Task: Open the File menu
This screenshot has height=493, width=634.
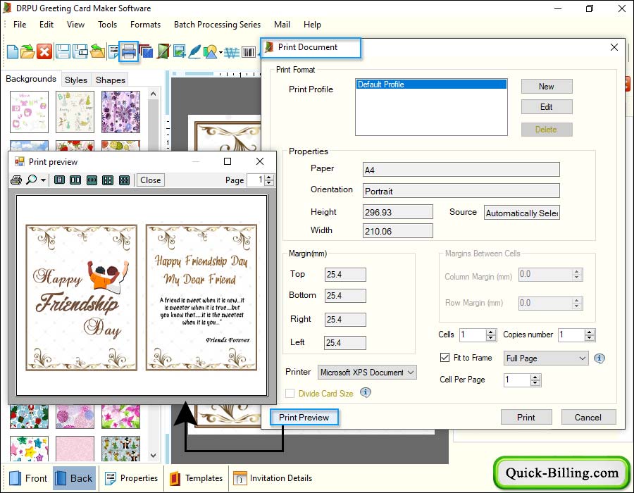Action: [20, 25]
